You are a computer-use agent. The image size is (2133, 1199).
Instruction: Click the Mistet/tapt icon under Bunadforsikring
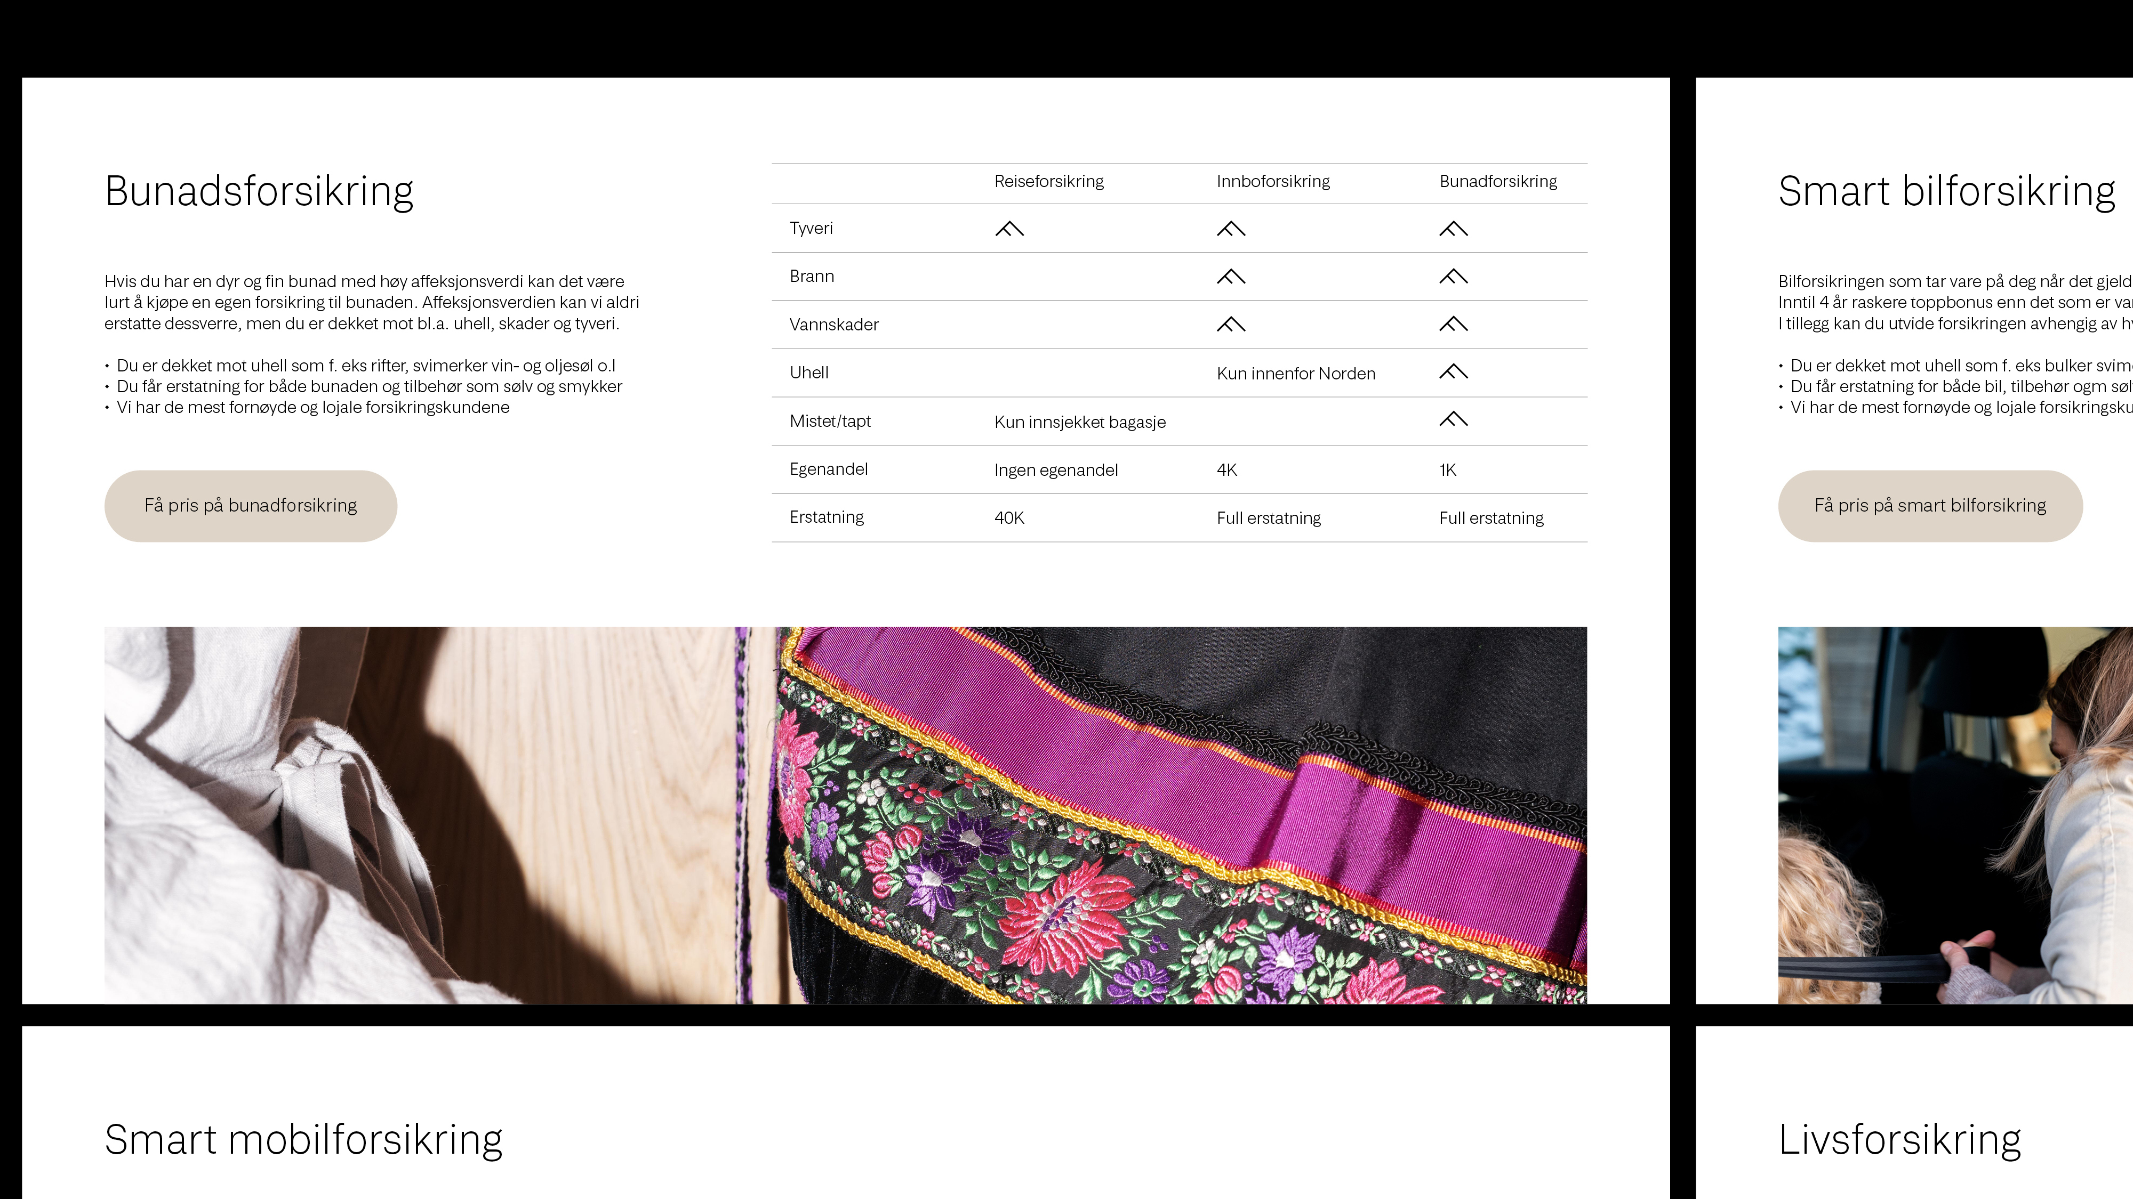click(1453, 419)
